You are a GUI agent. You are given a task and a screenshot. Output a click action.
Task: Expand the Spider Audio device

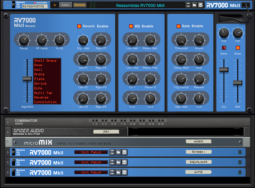coord(7,132)
